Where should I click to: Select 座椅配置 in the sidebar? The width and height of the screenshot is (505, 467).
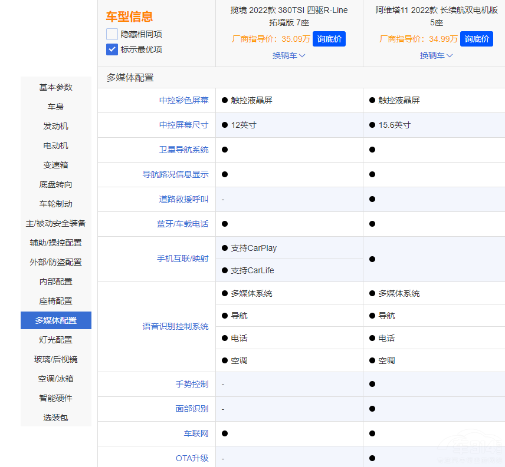click(55, 301)
